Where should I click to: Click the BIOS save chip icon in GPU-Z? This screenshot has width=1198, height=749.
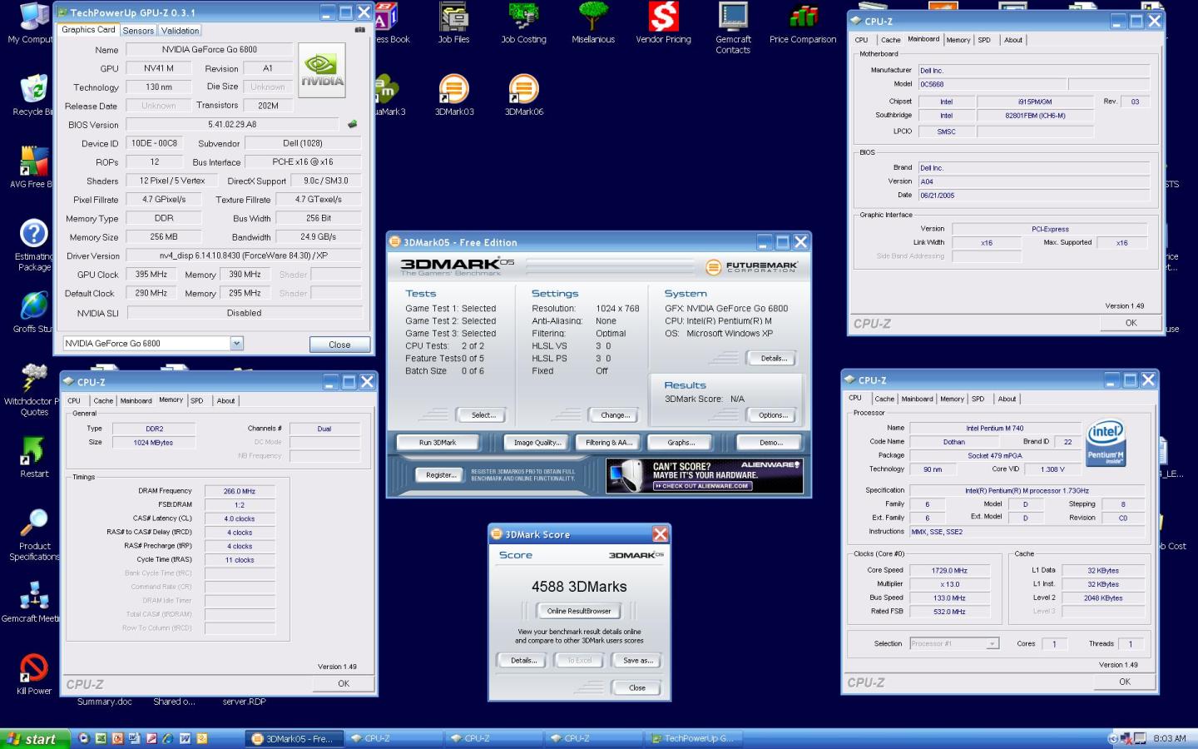[352, 124]
